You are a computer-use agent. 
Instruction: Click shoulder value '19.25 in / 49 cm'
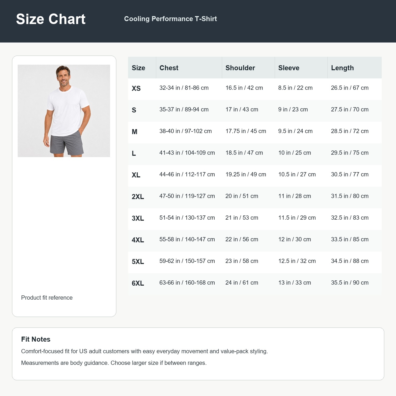[246, 175]
